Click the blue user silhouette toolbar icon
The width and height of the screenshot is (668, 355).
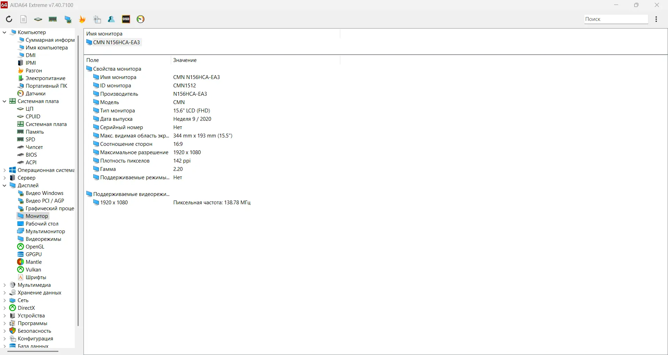pos(111,19)
